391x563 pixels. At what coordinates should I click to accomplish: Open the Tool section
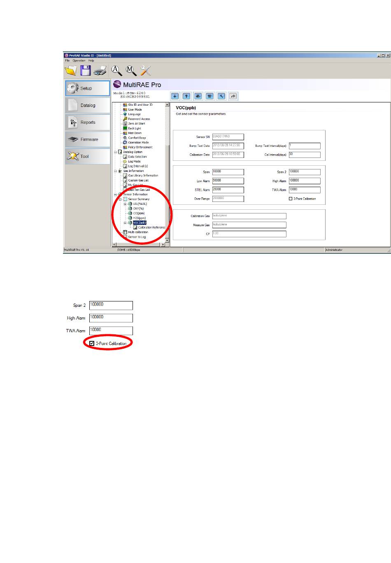click(x=88, y=156)
